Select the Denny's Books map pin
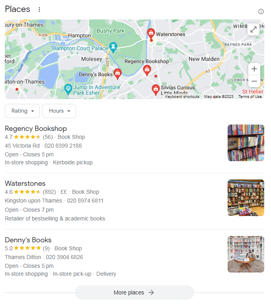This screenshot has width=271, height=304. (117, 74)
